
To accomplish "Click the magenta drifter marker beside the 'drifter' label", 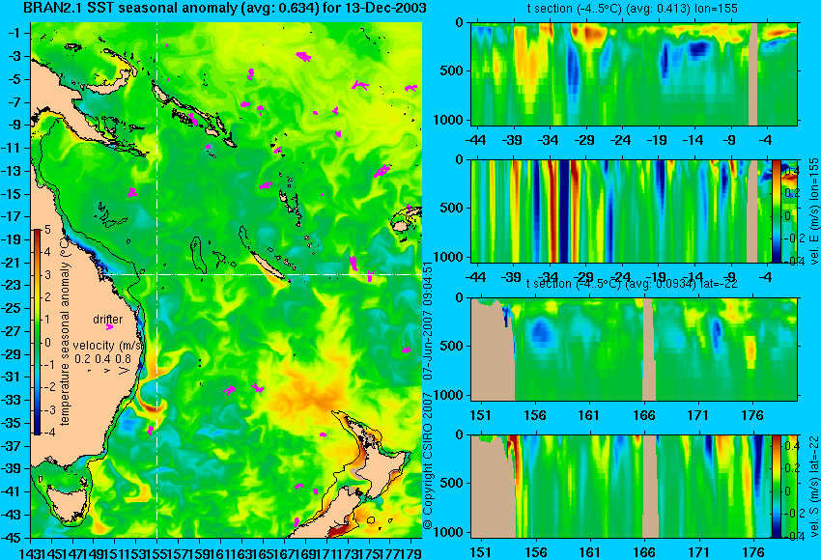I will pyautogui.click(x=109, y=327).
